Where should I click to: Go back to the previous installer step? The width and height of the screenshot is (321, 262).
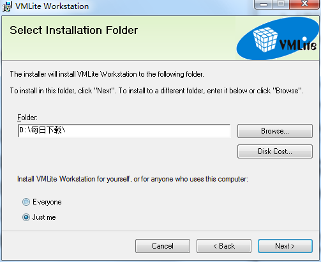pos(224,246)
